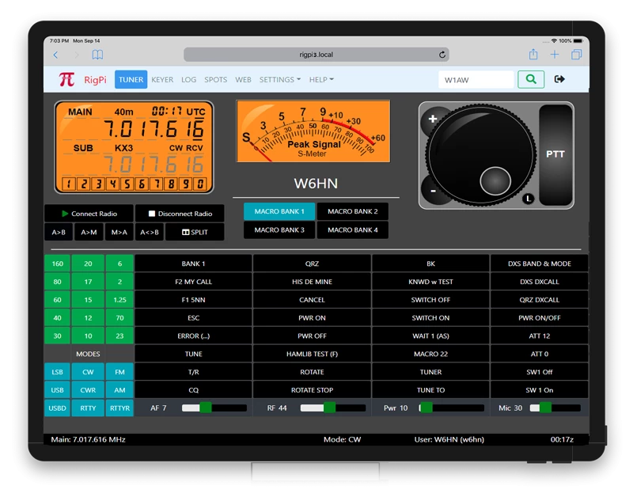Open the KEYER menu item
This screenshot has height=497, width=633.
(162, 80)
